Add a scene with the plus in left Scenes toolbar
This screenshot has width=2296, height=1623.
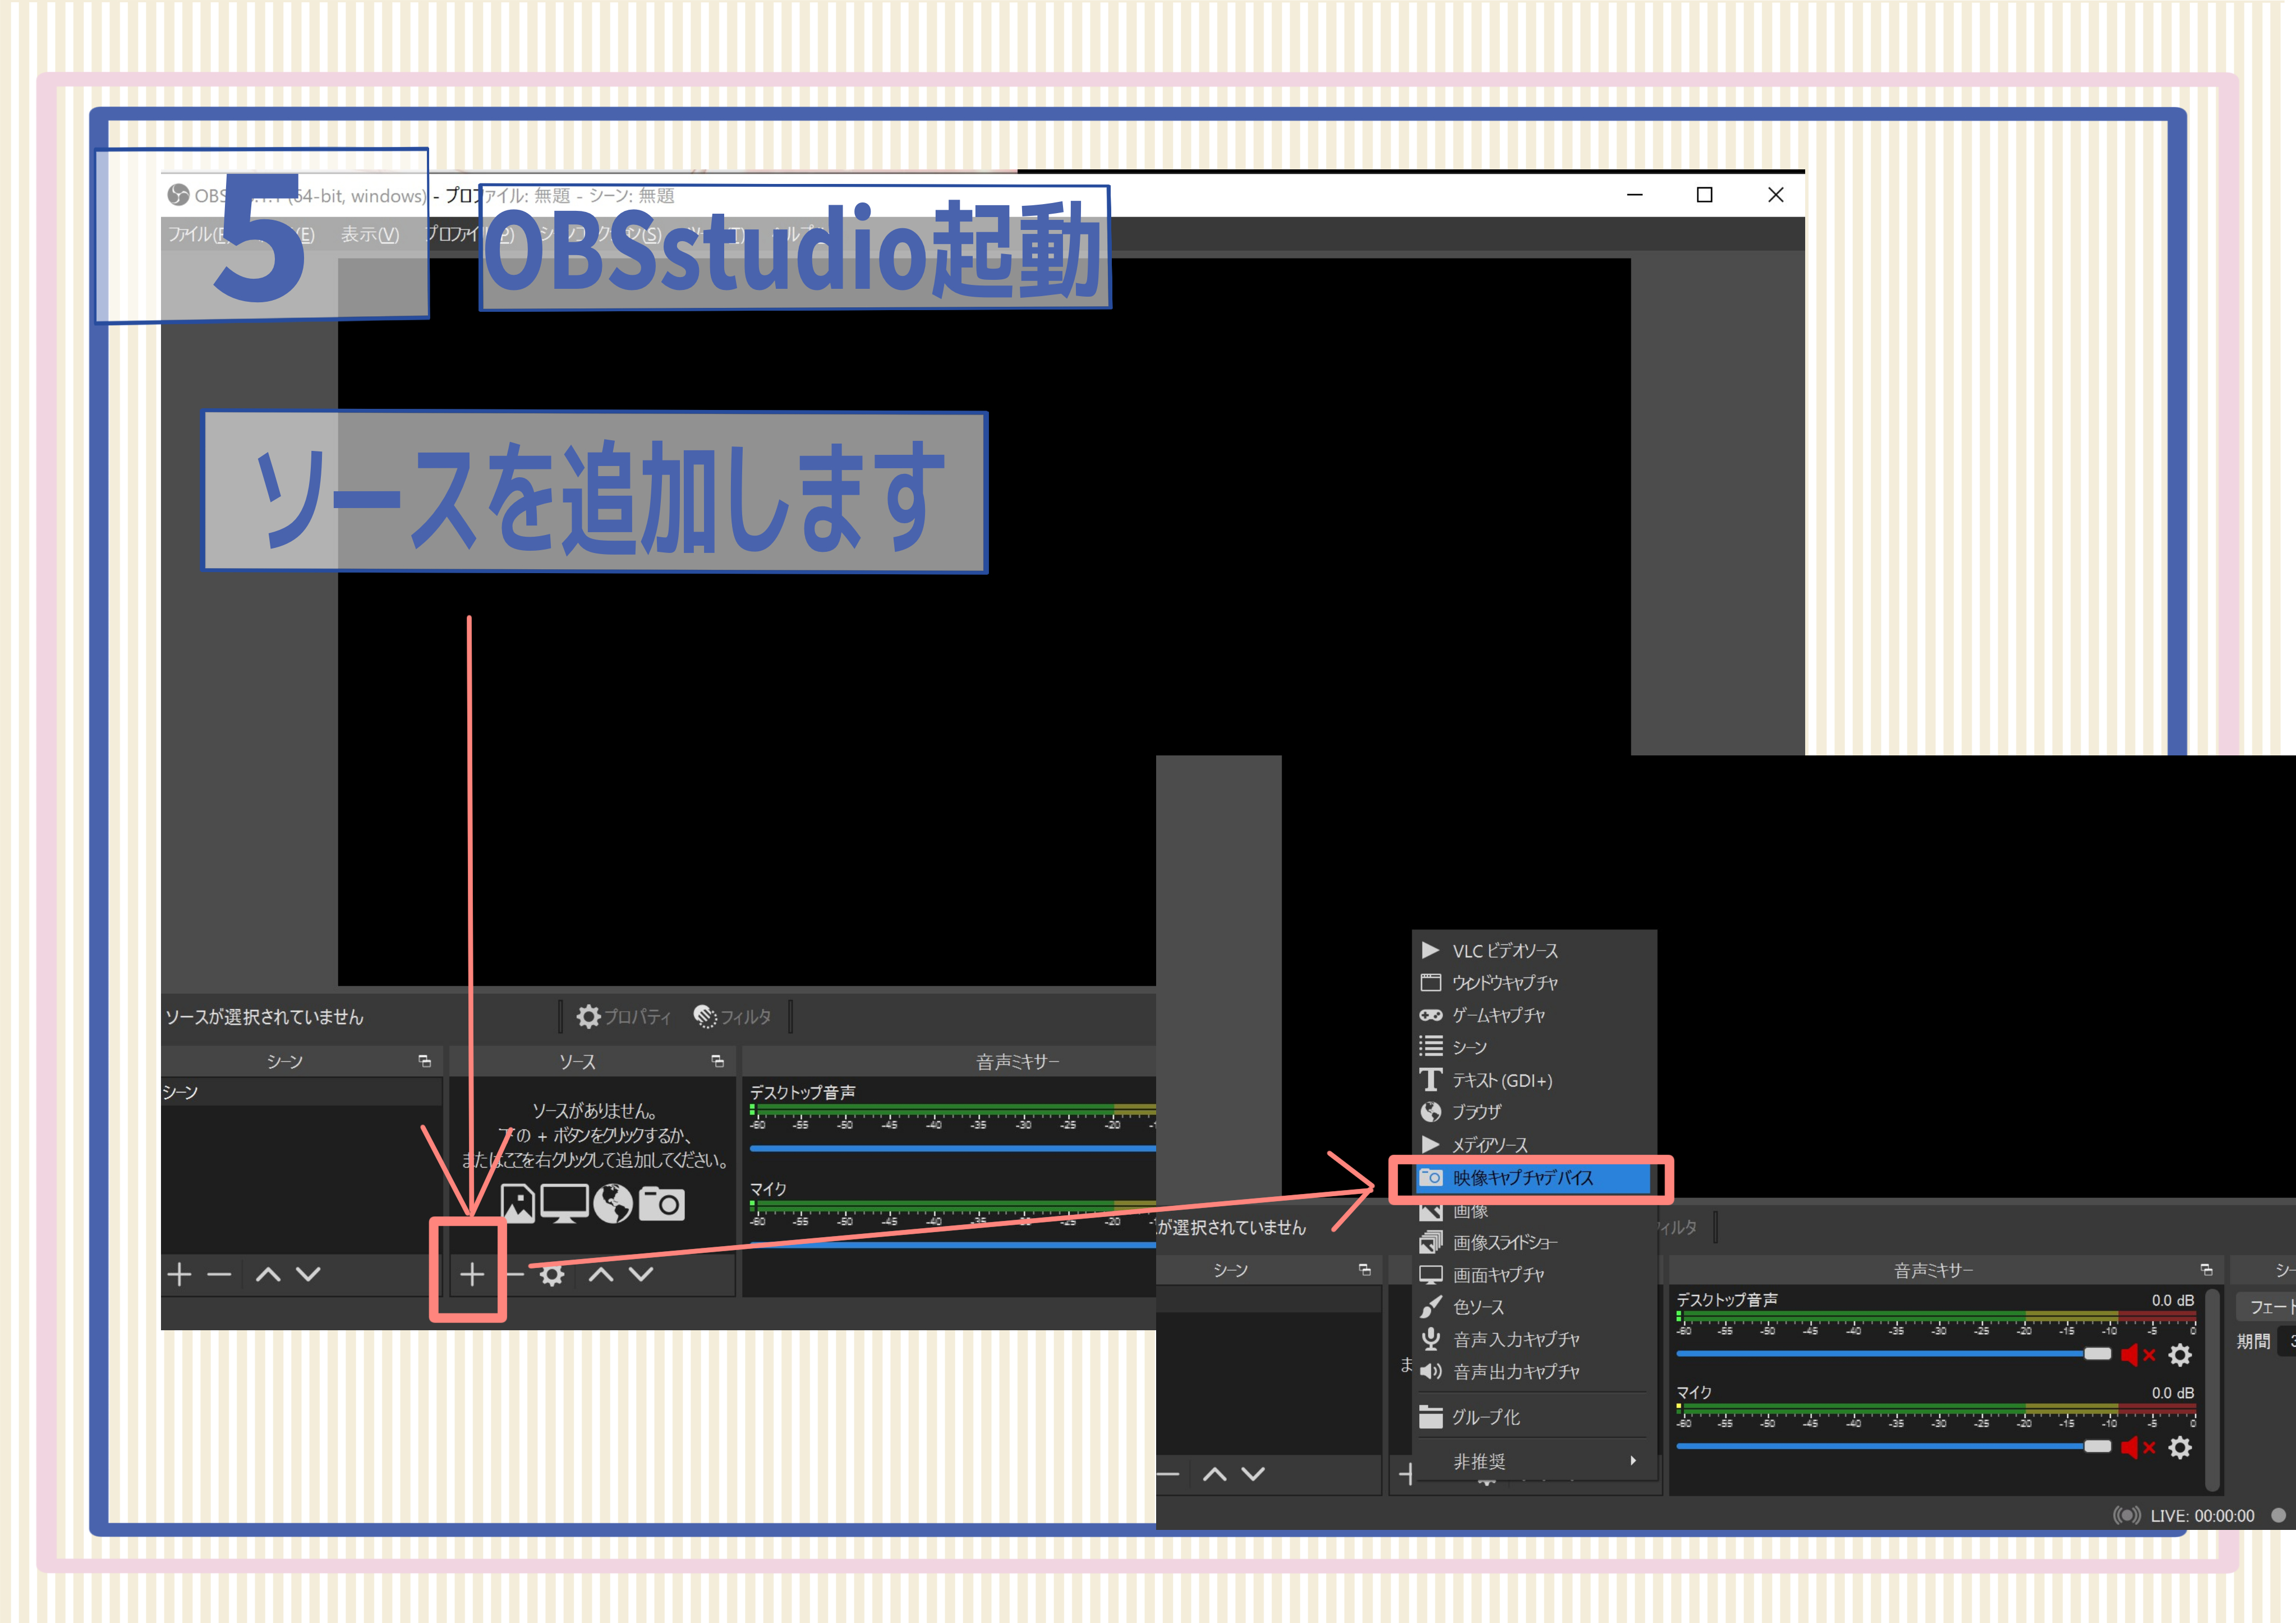tap(179, 1274)
